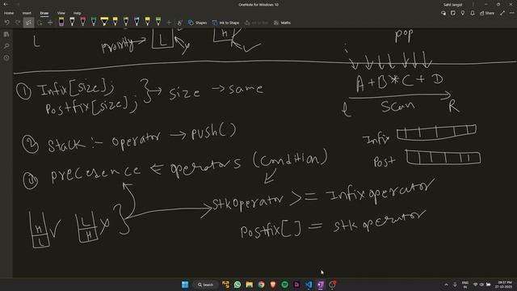Open the Shapes gallery
Screen dimensions: 517x291
[197, 23]
